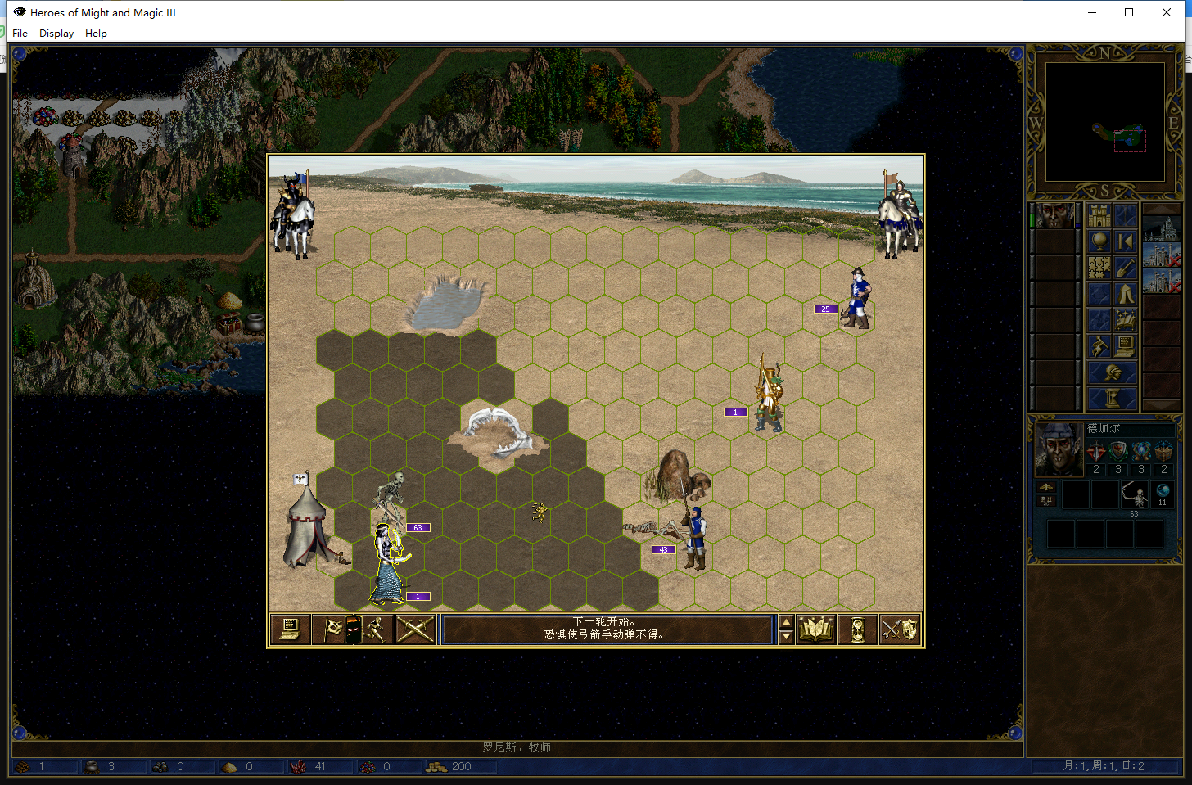The image size is (1192, 785).
Task: Click date text 月:1,周:1,日:2
Action: (x=1104, y=766)
